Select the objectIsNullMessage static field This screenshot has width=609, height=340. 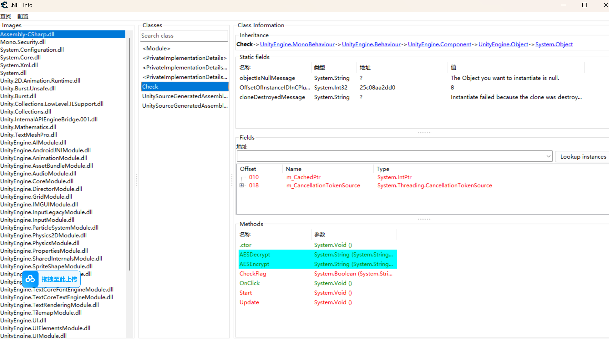[267, 78]
